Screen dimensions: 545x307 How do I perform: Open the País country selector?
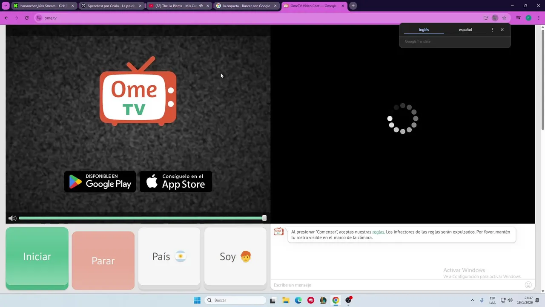click(x=169, y=257)
